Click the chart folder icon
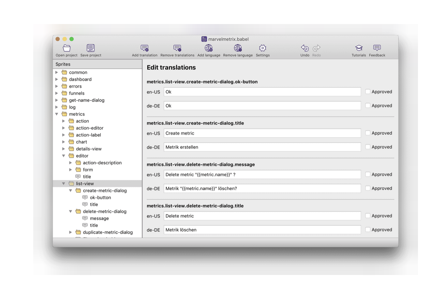446x301 pixels. (71, 142)
